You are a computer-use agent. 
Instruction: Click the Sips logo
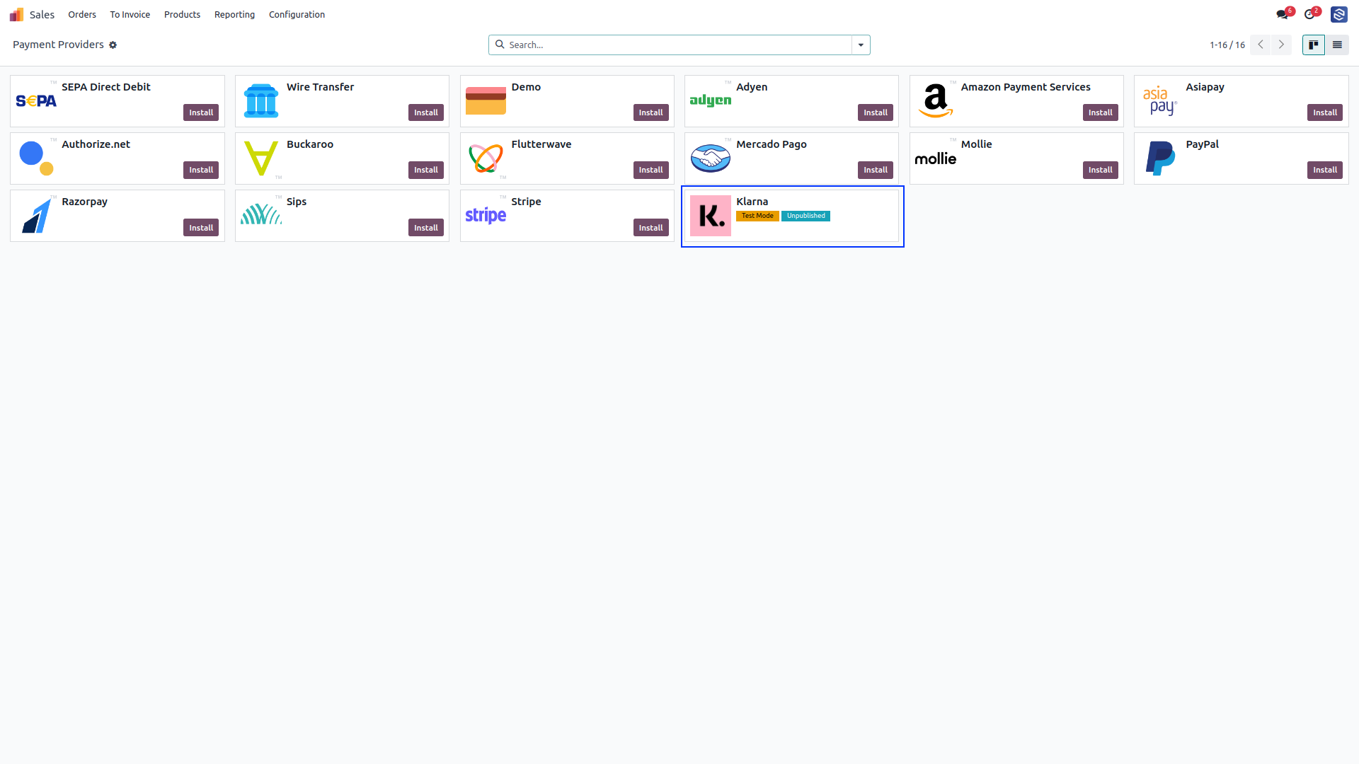coord(261,216)
